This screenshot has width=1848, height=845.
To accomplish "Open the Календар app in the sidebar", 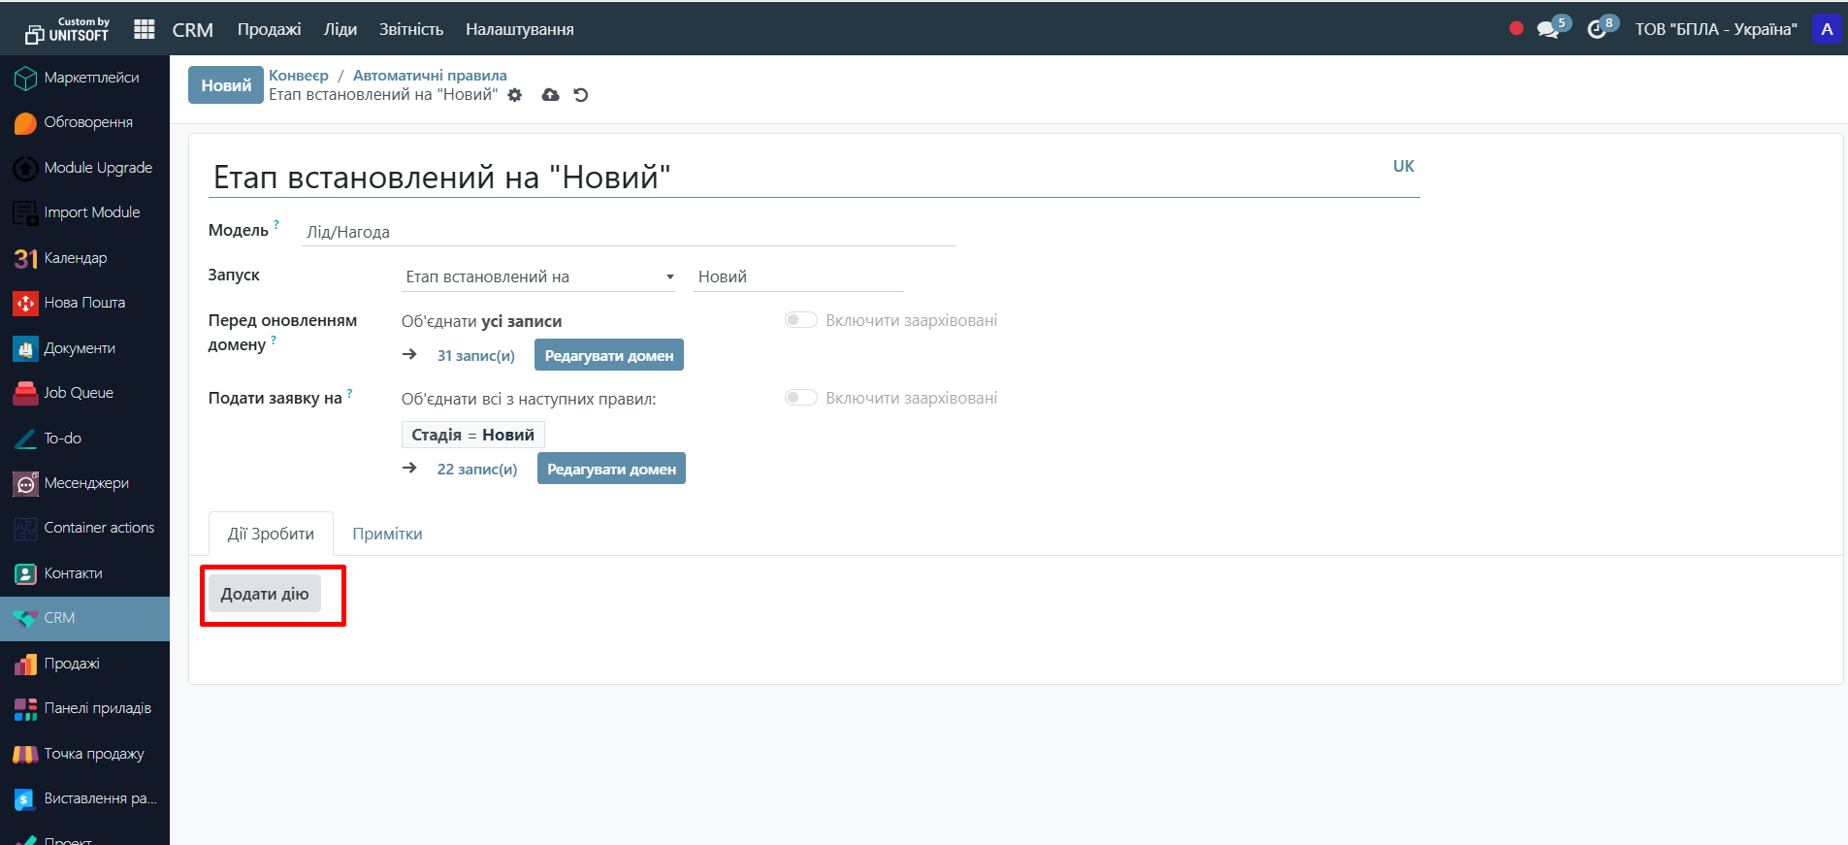I will (x=75, y=258).
